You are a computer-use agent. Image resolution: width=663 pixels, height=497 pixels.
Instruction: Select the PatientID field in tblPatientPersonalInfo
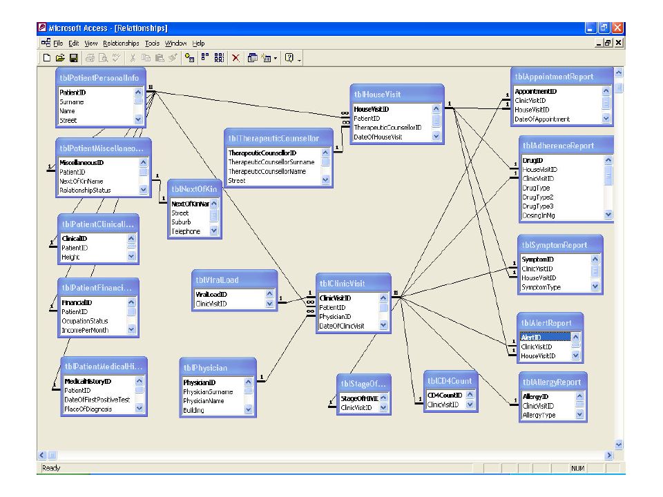pyautogui.click(x=73, y=92)
